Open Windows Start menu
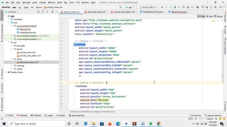227x127 pixels. pyautogui.click(x=4, y=124)
